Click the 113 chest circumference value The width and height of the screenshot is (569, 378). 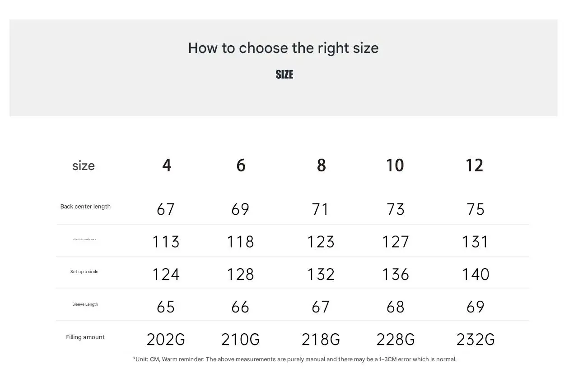(x=166, y=242)
